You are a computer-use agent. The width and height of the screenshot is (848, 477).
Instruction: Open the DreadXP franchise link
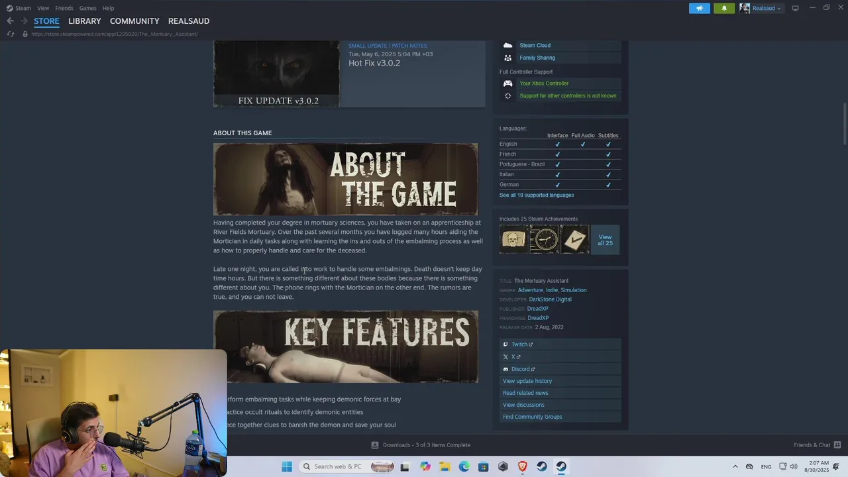pos(538,318)
